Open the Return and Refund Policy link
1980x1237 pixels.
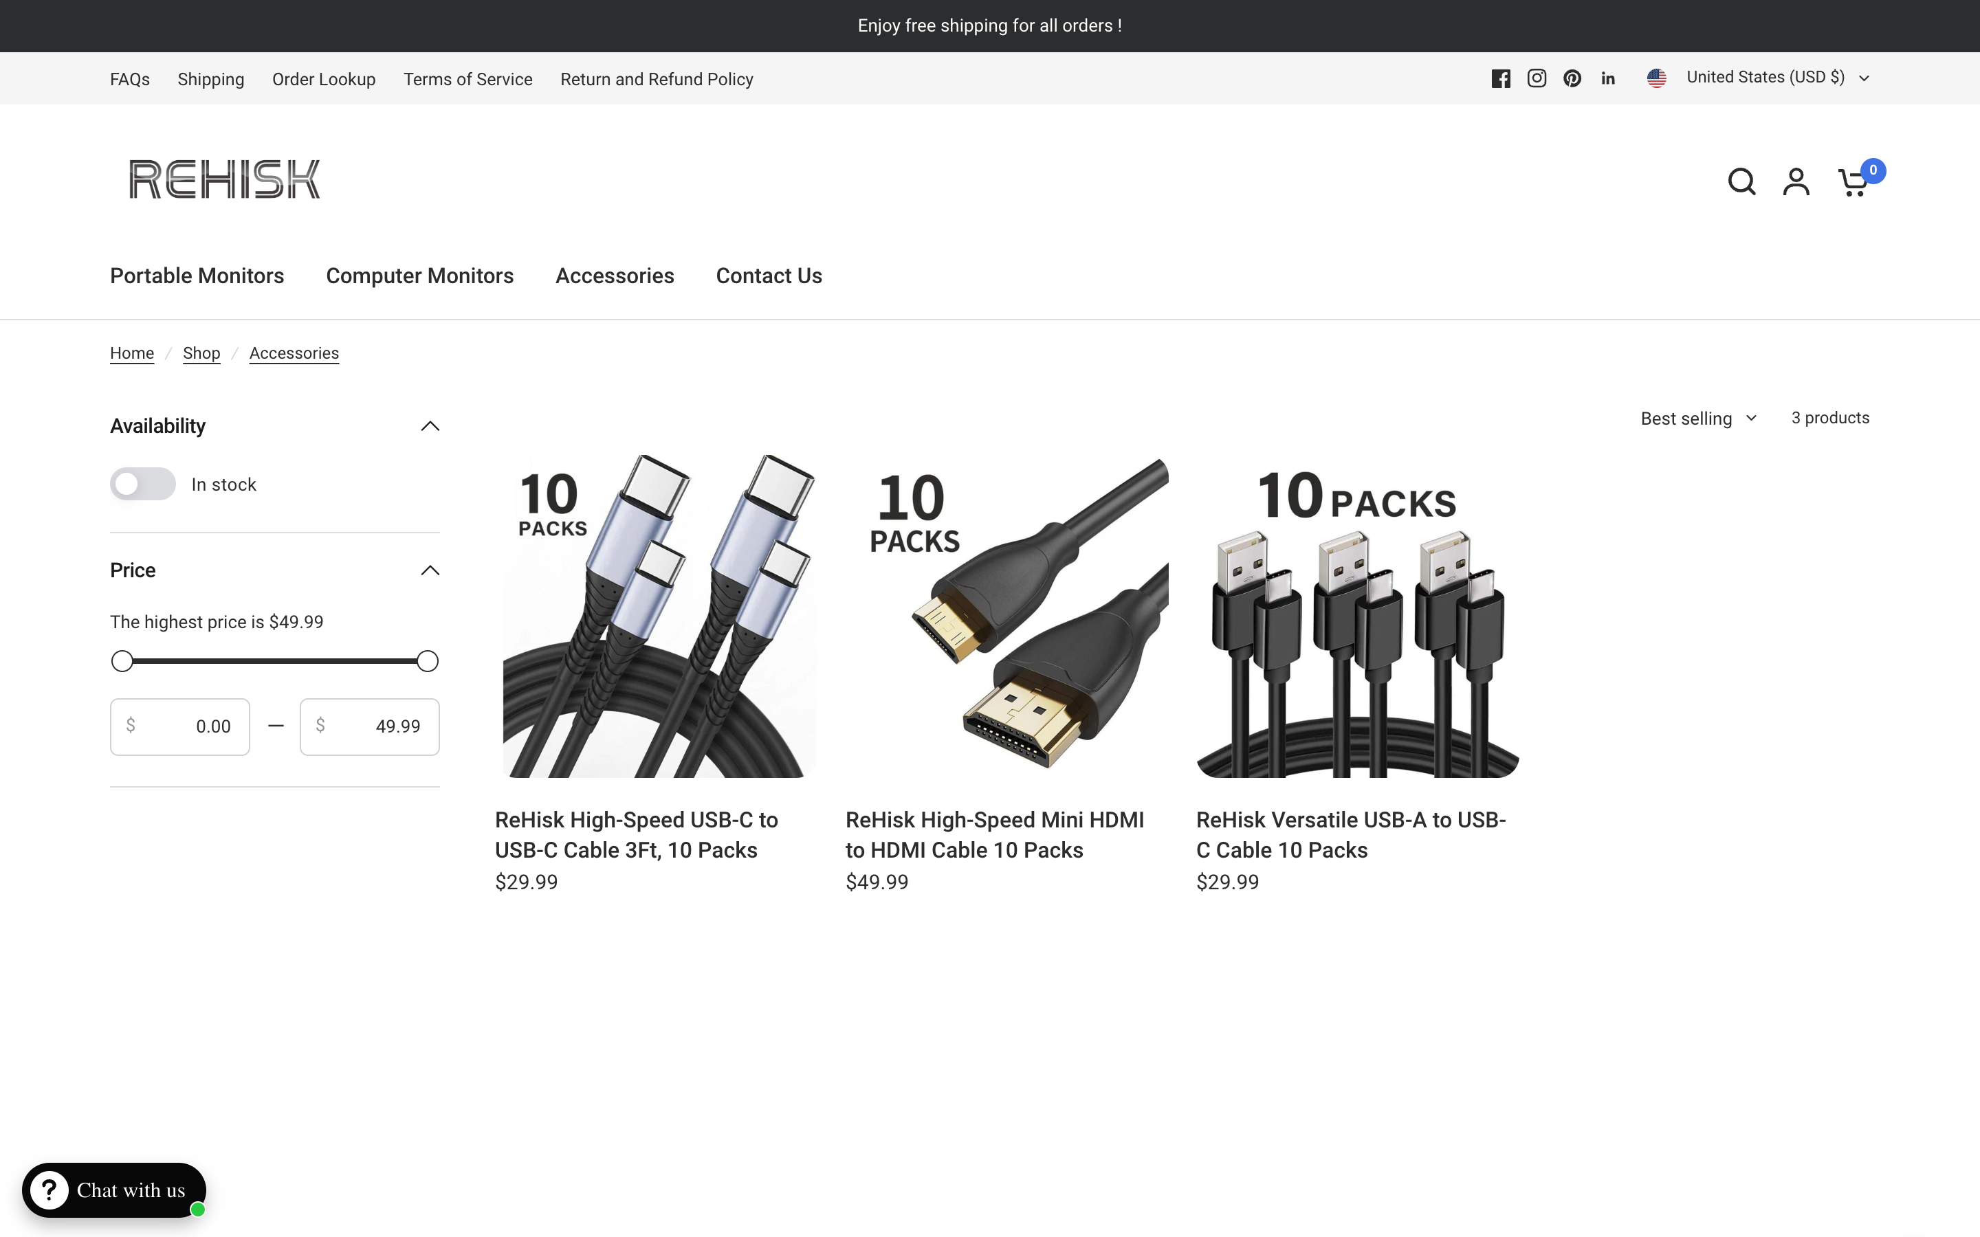click(656, 78)
